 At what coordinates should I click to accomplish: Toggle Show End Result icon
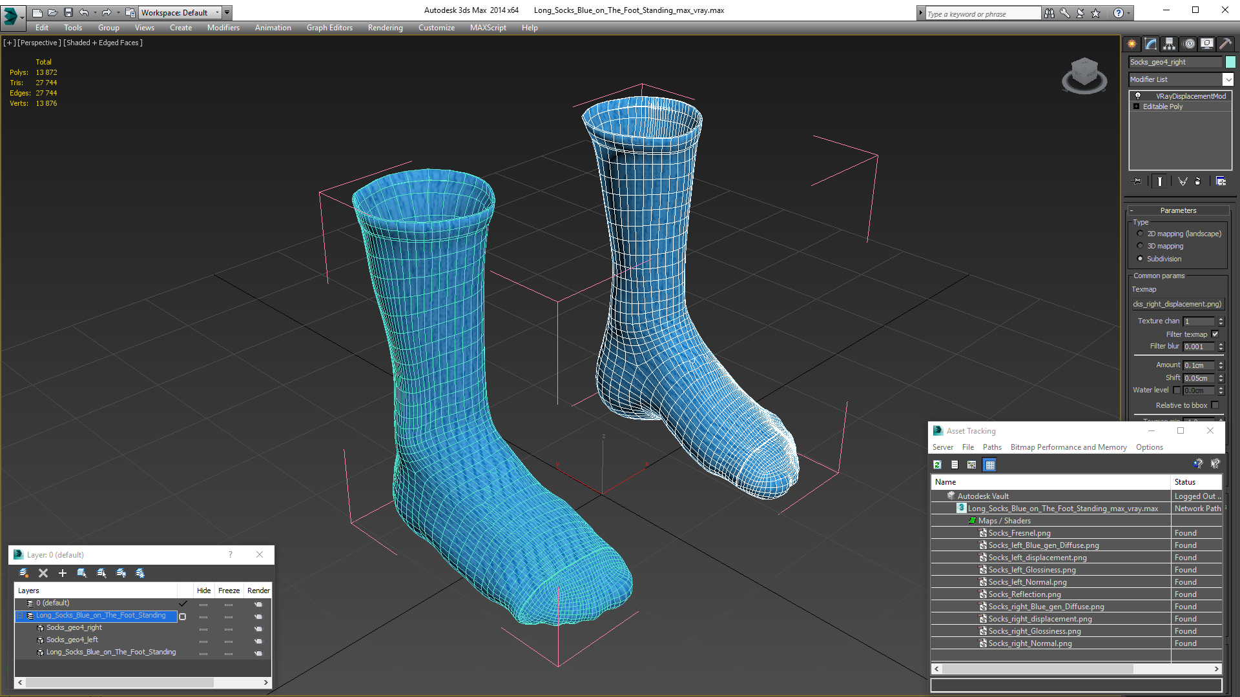[1160, 181]
